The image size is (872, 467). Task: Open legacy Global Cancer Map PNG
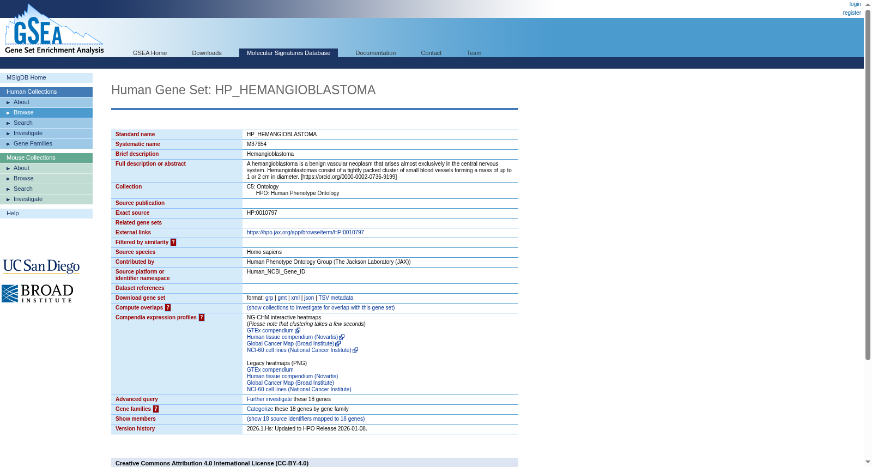[x=290, y=383]
